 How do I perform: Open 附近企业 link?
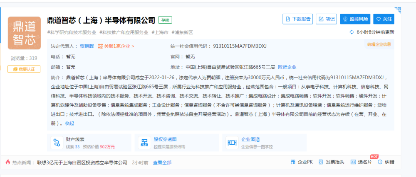(287, 67)
